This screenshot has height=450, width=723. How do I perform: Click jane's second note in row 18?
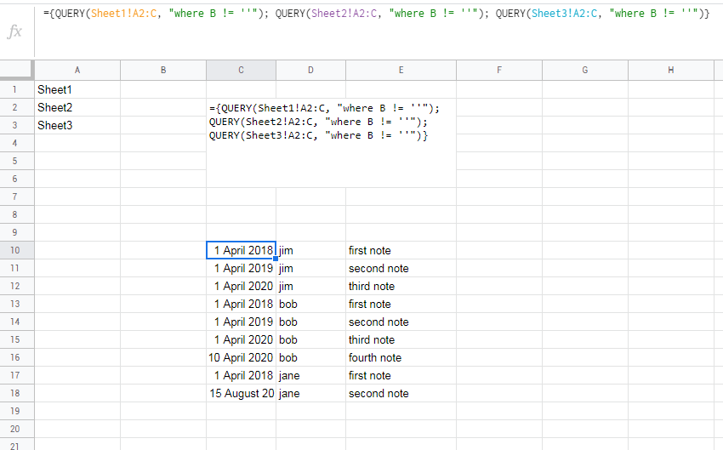[401, 393]
